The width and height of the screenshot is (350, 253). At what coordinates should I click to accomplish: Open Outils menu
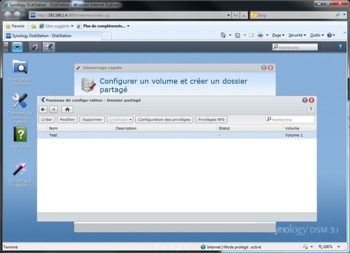317,36
